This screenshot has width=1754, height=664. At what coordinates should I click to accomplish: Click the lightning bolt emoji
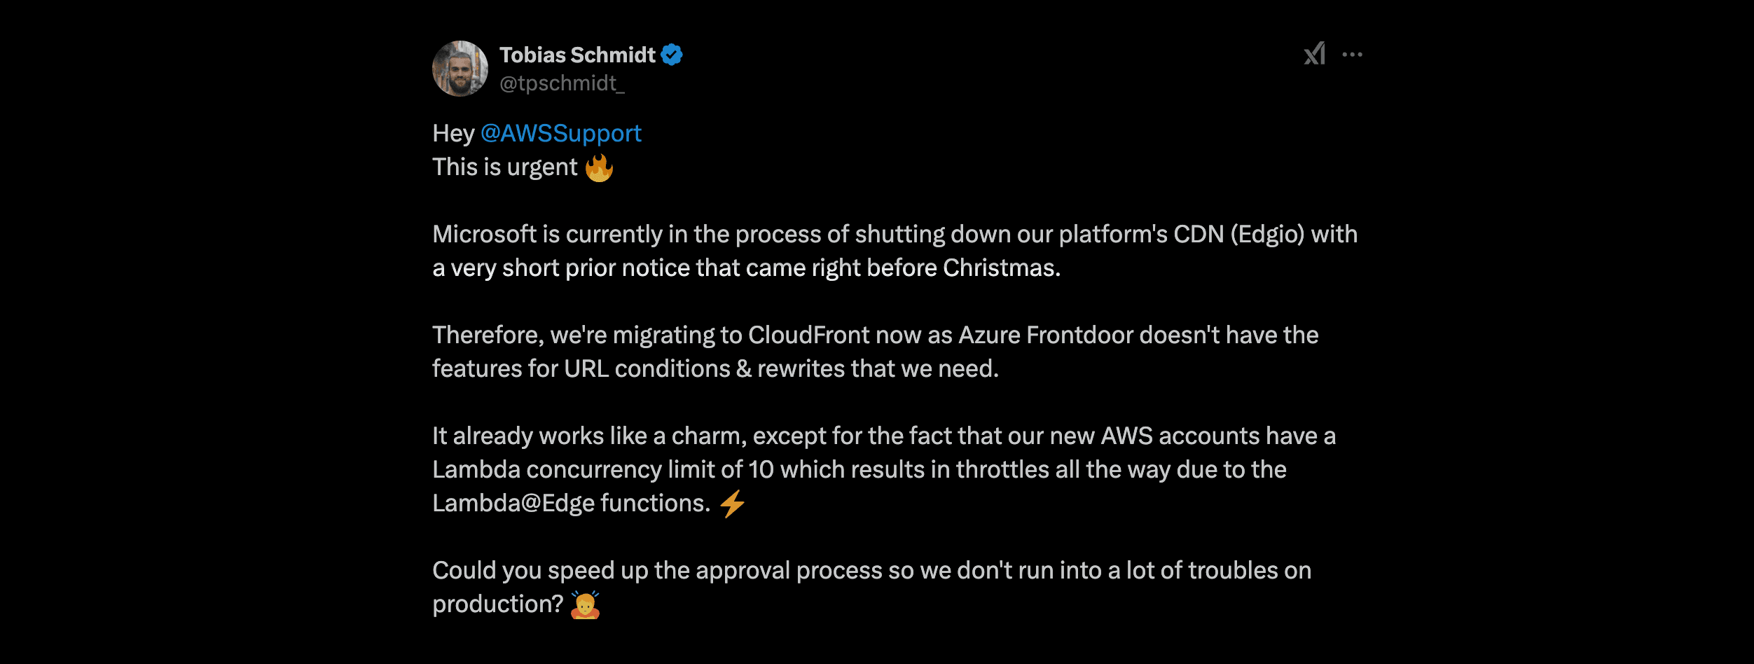click(x=732, y=504)
